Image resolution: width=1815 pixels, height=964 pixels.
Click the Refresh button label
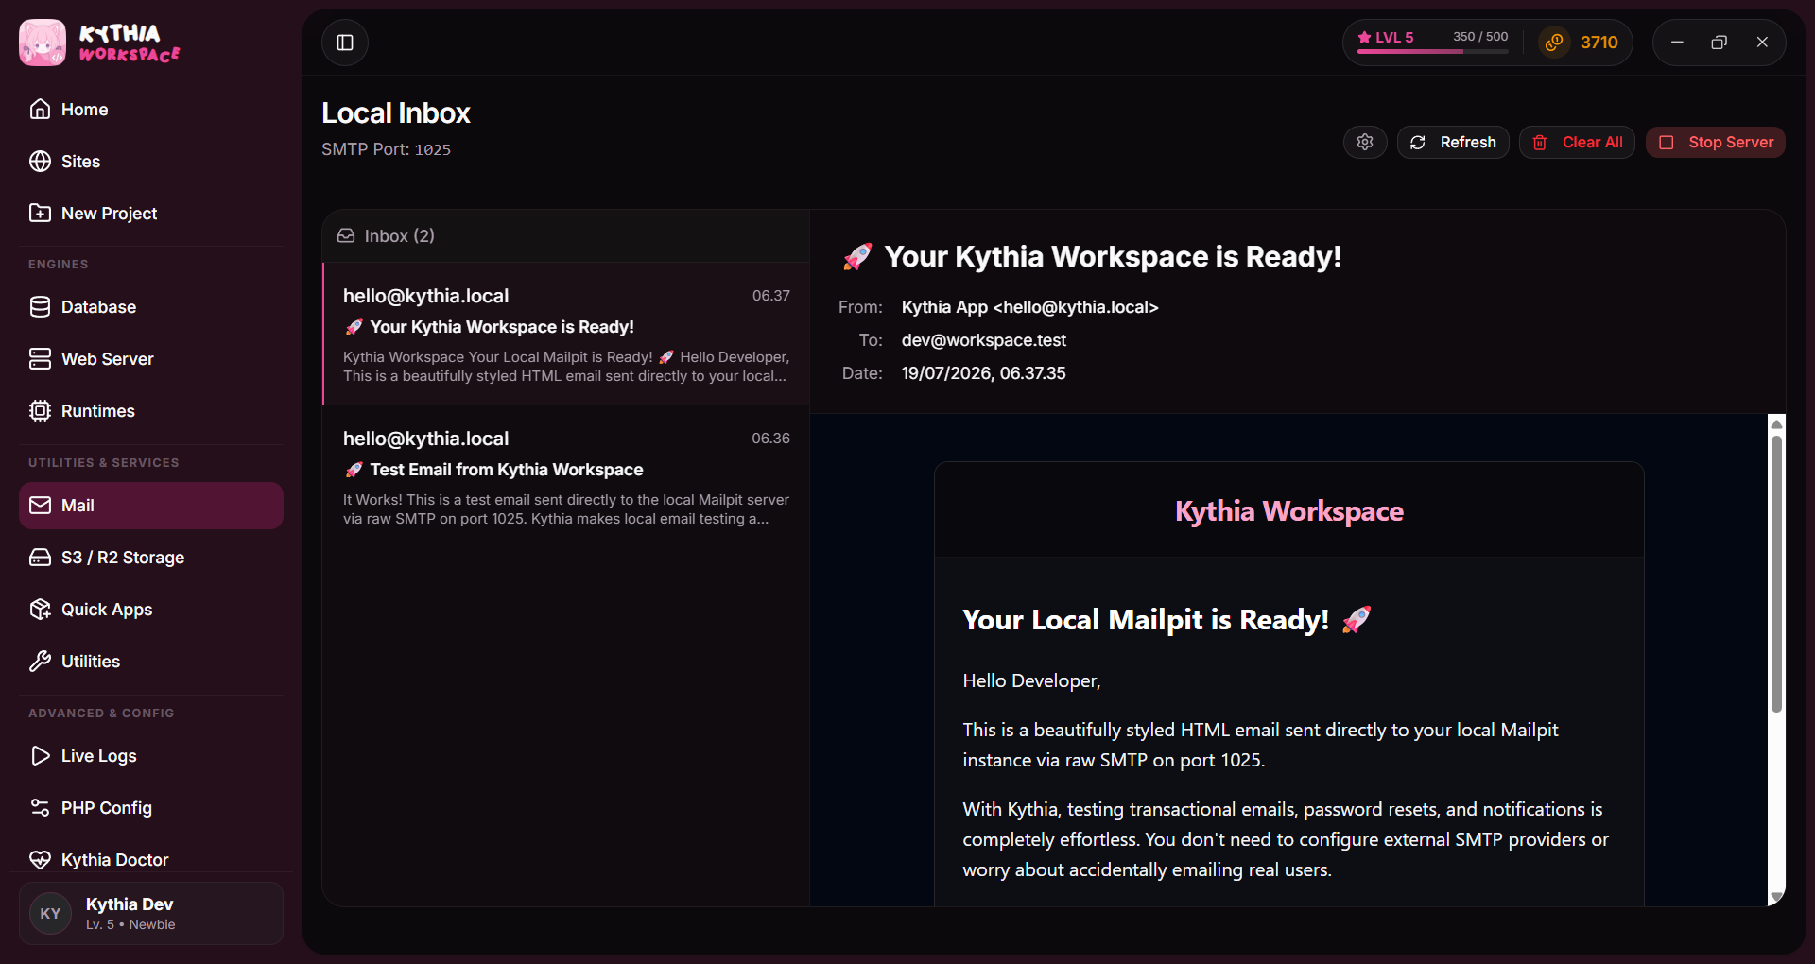coord(1468,142)
